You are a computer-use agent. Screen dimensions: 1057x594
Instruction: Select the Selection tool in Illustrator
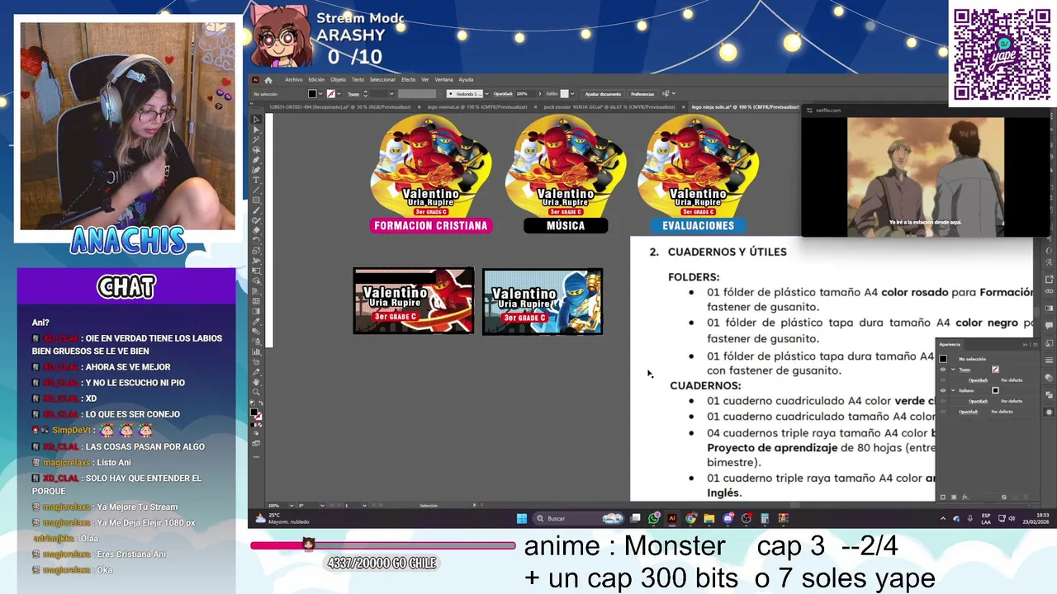(x=256, y=119)
